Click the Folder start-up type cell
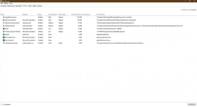The height and width of the screenshot is (107, 197). (60, 43)
